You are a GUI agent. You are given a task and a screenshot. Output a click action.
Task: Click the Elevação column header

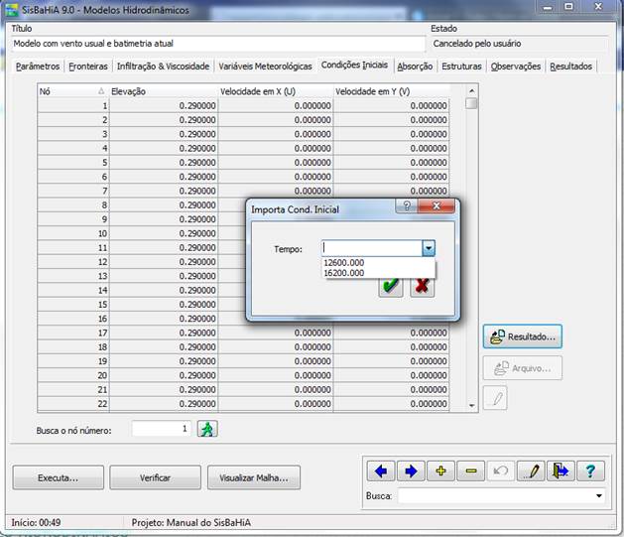[164, 91]
